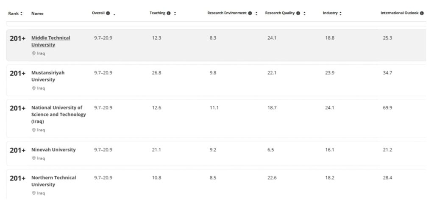
Task: Toggle the Research Quality sort arrows
Action: [x=304, y=14]
